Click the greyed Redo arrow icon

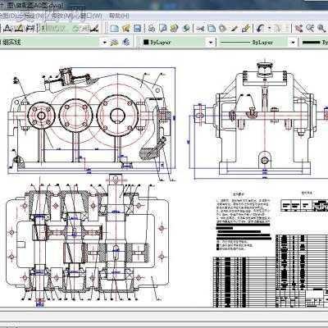(277, 28)
